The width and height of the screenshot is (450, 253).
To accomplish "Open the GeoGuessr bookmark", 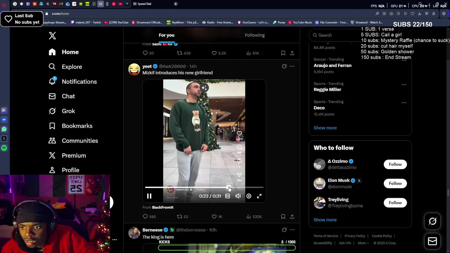I will 253,22.
